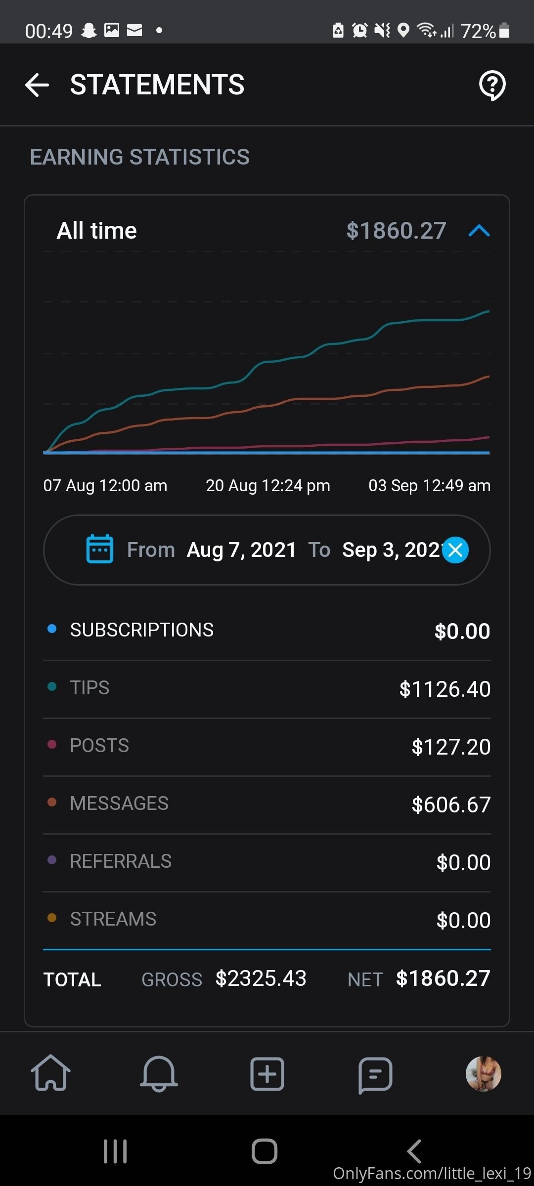This screenshot has width=534, height=1186.
Task: Open notifications bell icon
Action: tap(159, 1073)
